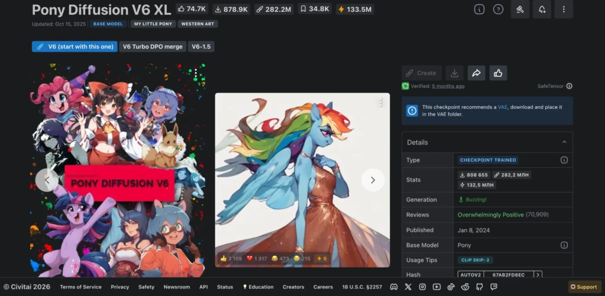605x296 pixels.
Task: Click the download icon beside Create
Action: pyautogui.click(x=454, y=73)
